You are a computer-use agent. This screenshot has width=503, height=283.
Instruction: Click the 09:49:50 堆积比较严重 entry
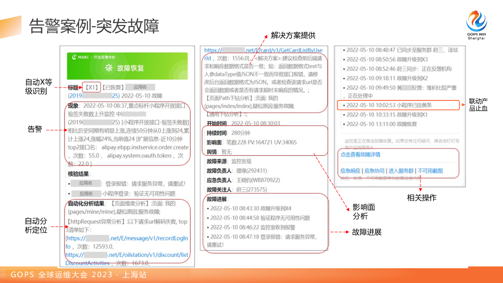[400, 91]
